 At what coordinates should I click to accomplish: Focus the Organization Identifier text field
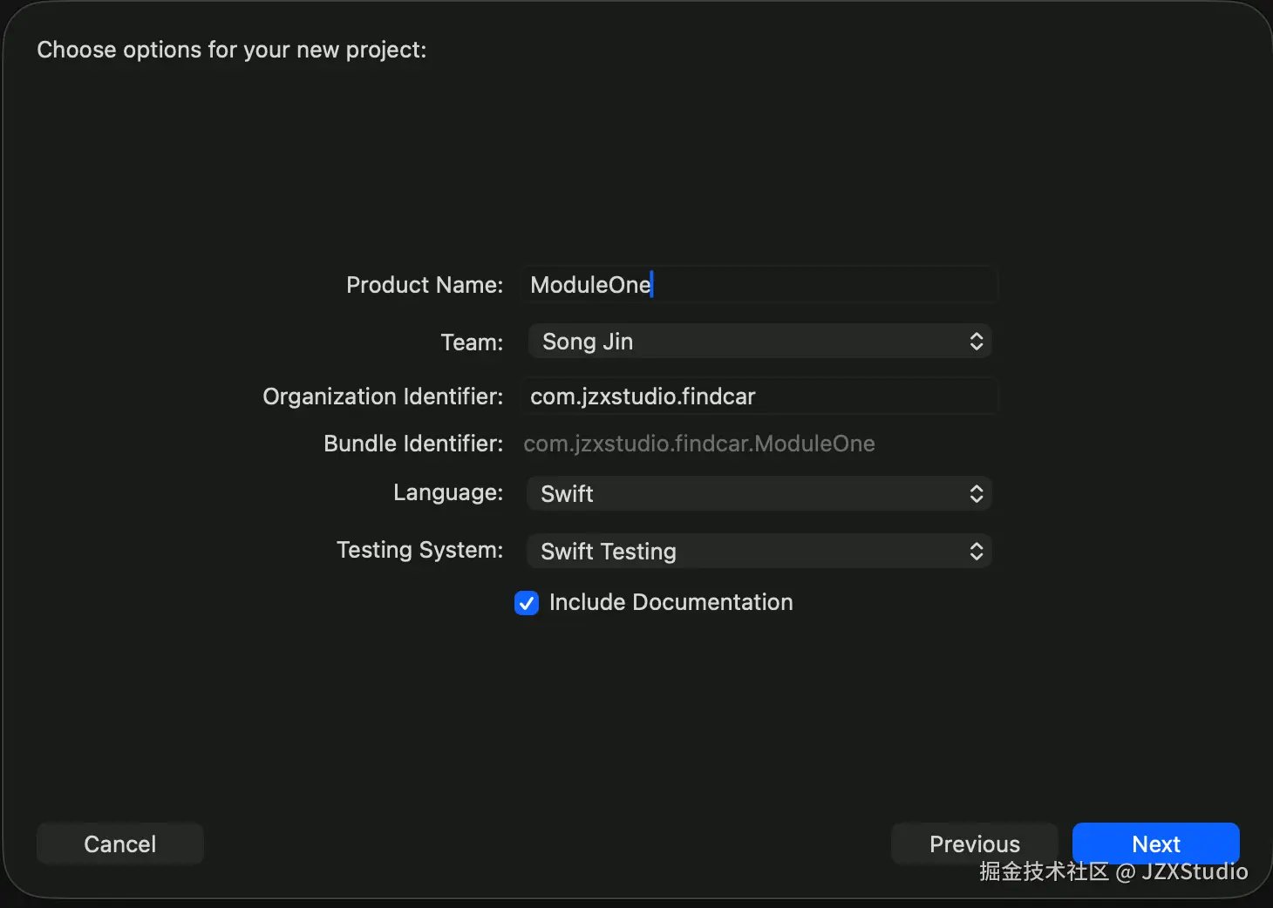(x=759, y=396)
